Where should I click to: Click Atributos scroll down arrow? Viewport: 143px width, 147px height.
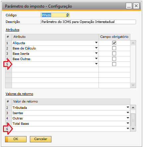(133, 85)
